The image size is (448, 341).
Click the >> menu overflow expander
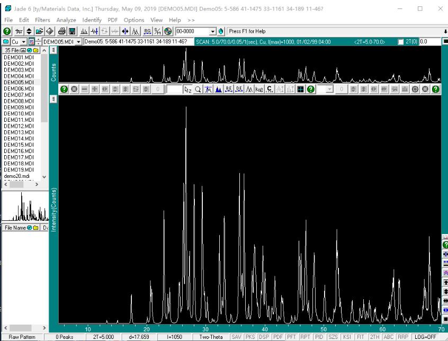tap(191, 20)
